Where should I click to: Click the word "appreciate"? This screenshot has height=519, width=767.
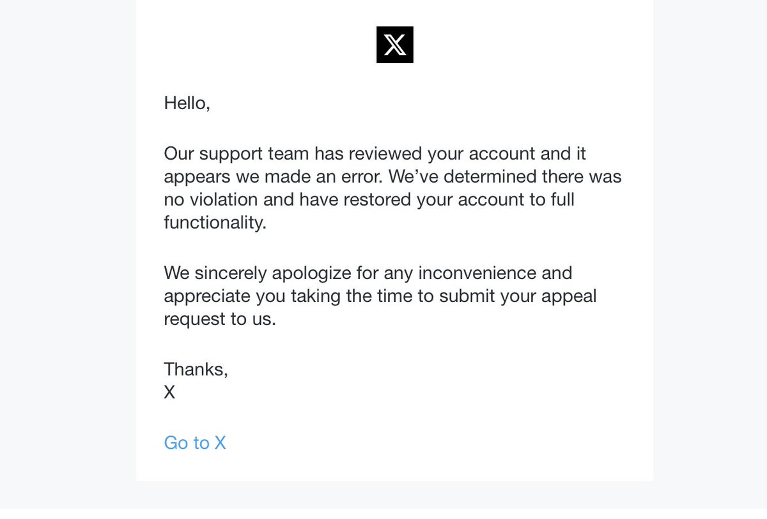click(208, 297)
